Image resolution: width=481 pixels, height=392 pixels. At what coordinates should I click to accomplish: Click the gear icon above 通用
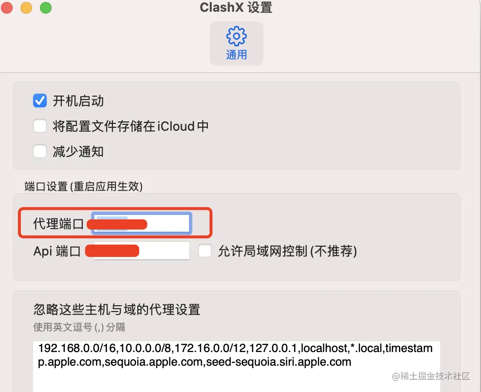point(236,36)
